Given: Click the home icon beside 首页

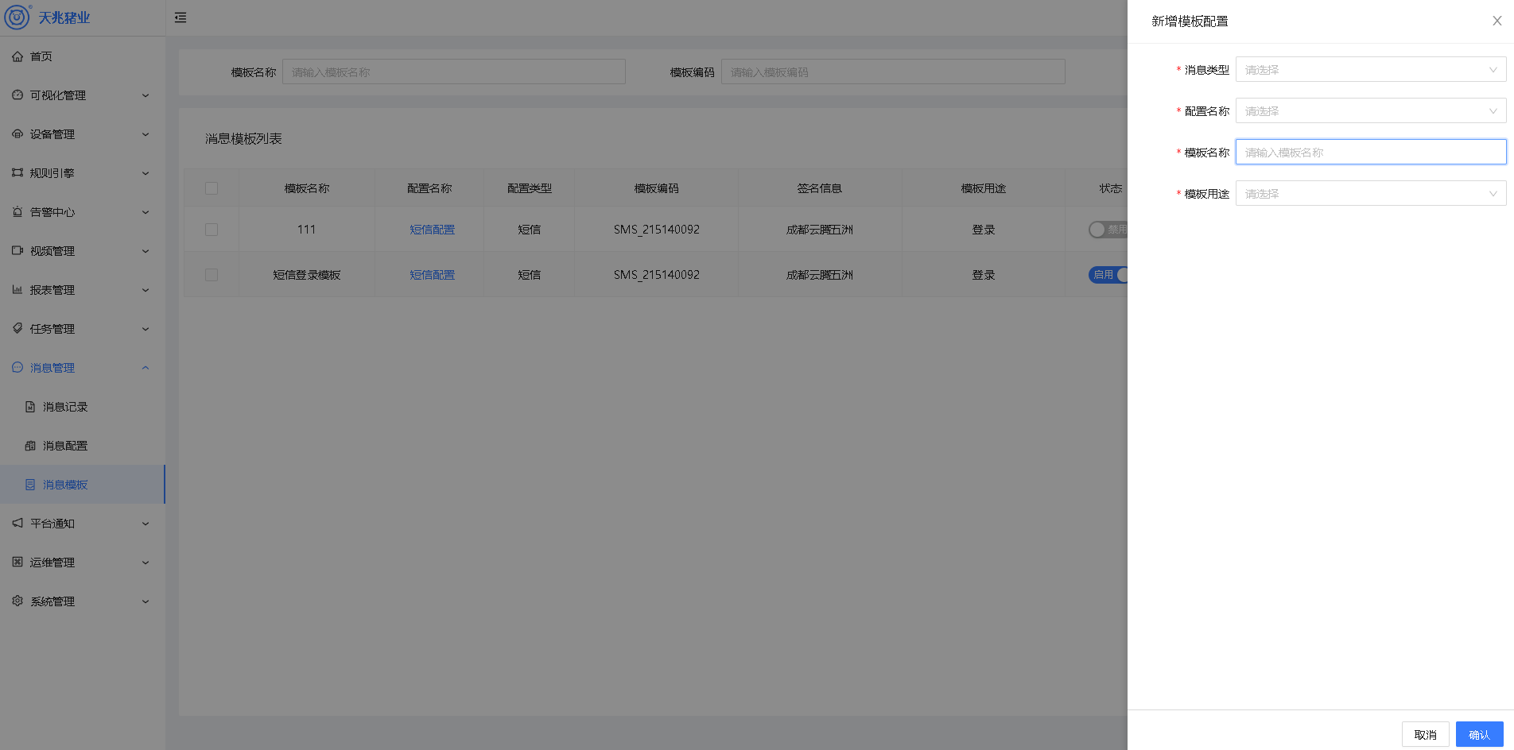Looking at the screenshot, I should [x=17, y=56].
